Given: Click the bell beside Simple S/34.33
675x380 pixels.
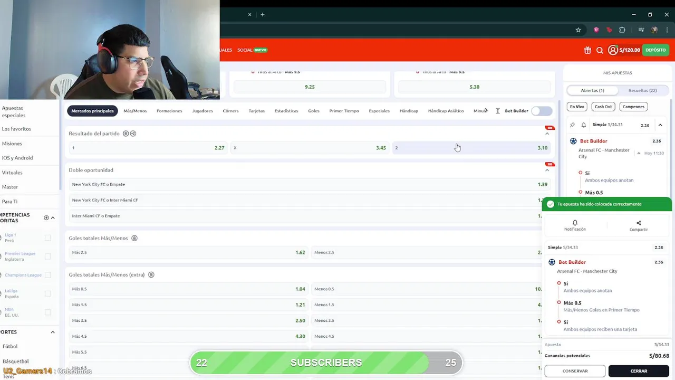Looking at the screenshot, I should click(583, 125).
